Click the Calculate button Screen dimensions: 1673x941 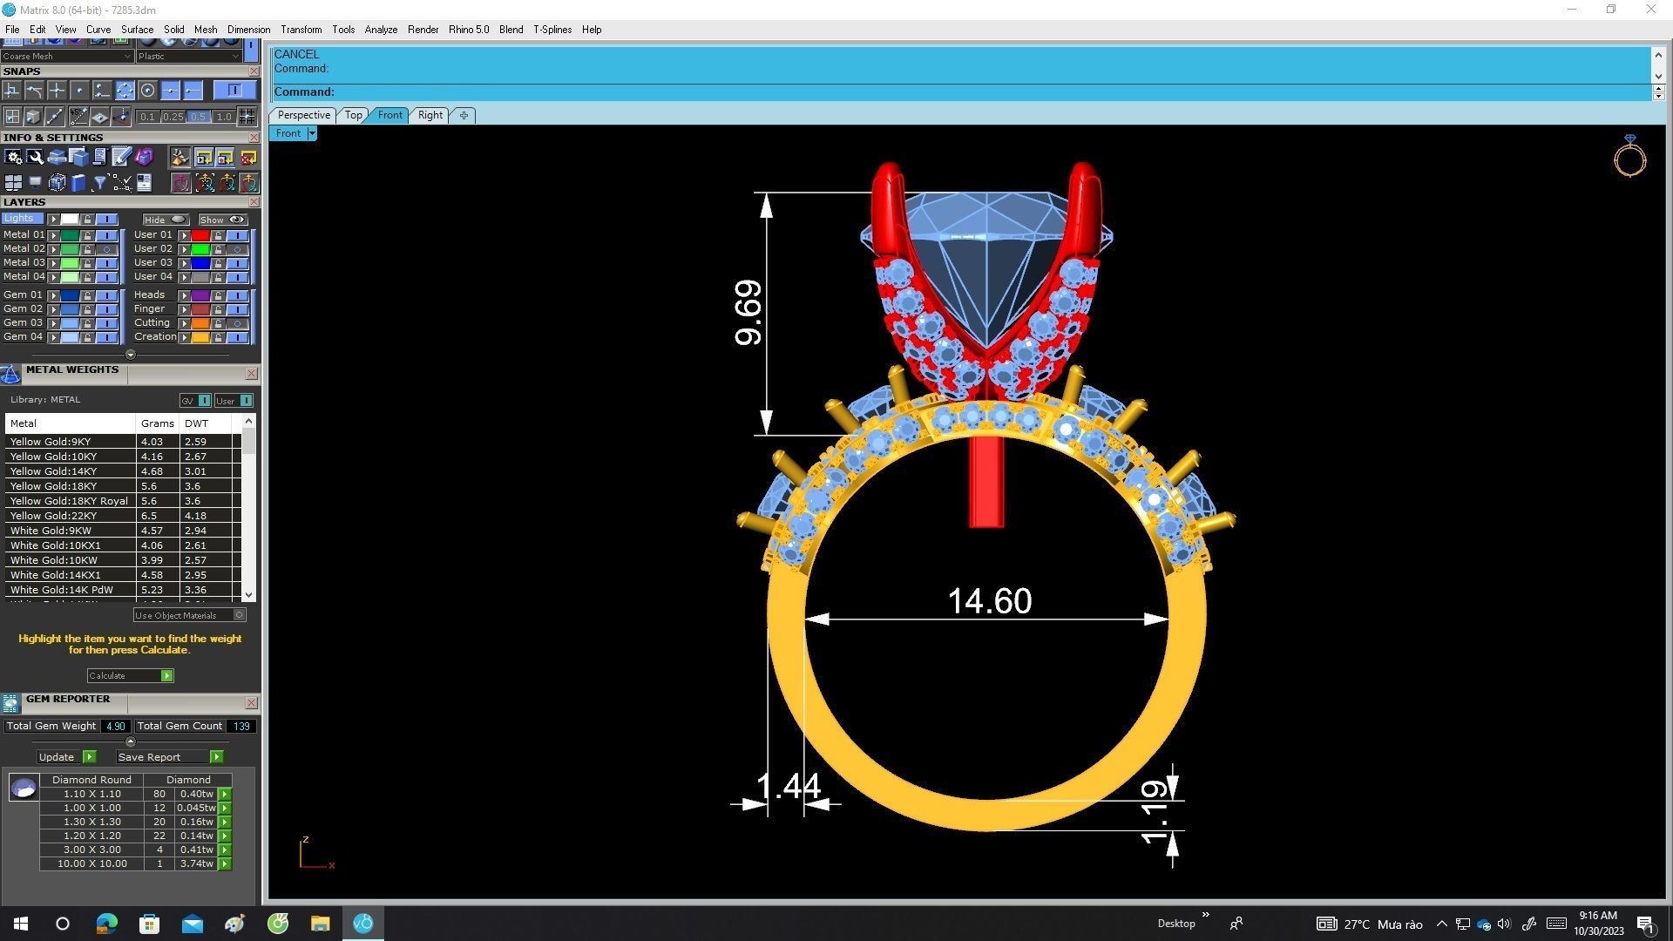(x=130, y=676)
